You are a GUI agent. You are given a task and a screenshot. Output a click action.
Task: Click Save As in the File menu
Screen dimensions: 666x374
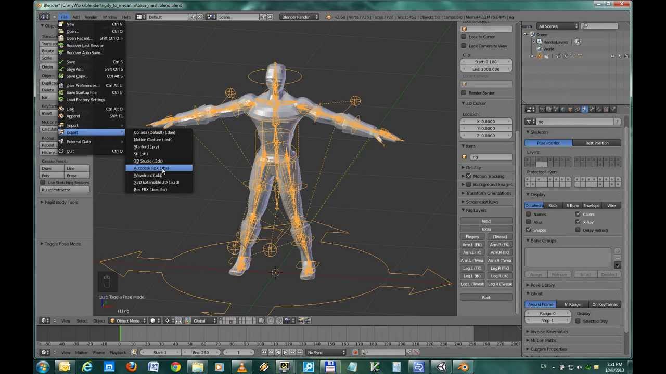[x=91, y=69]
